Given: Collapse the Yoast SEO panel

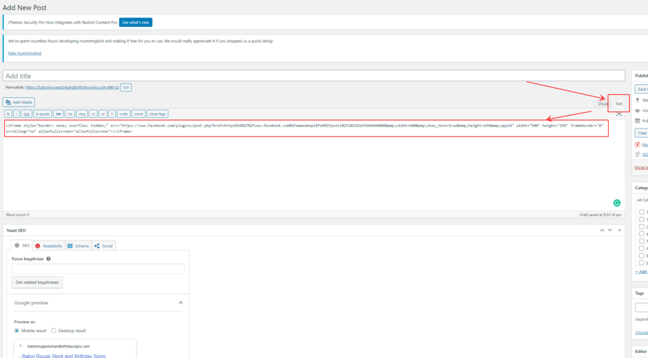Looking at the screenshot, I should tap(620, 230).
